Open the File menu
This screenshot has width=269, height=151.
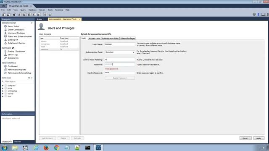click(3, 10)
